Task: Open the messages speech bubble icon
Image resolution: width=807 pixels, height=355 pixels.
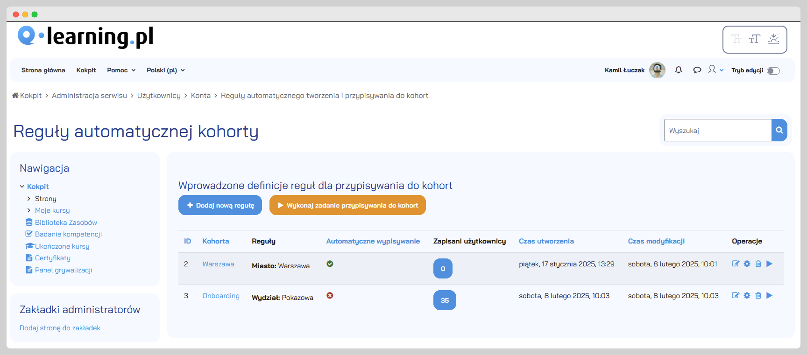Action: coord(697,70)
